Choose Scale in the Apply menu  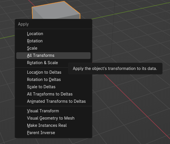pyautogui.click(x=53, y=48)
